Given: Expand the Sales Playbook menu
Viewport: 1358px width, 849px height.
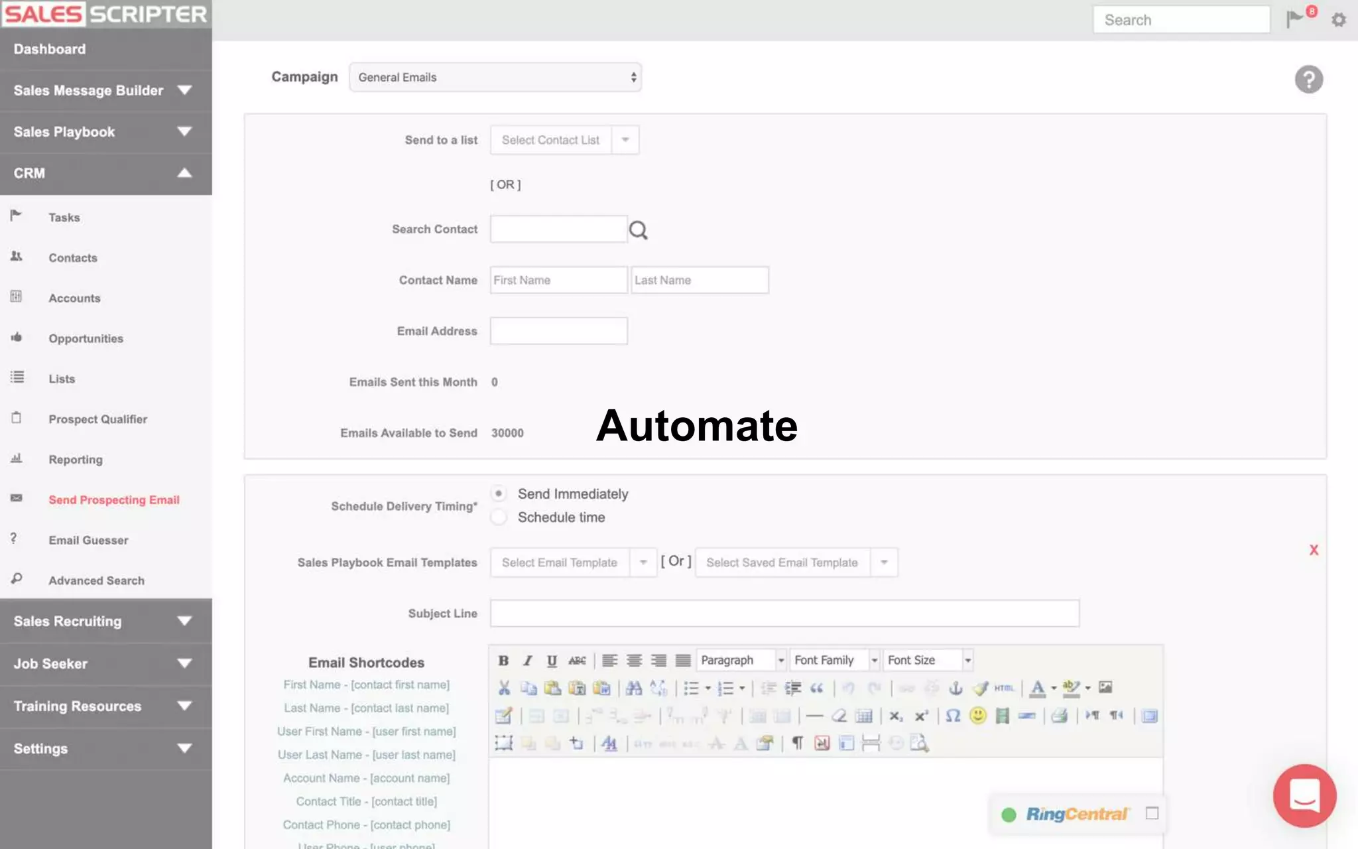Looking at the screenshot, I should pyautogui.click(x=106, y=132).
